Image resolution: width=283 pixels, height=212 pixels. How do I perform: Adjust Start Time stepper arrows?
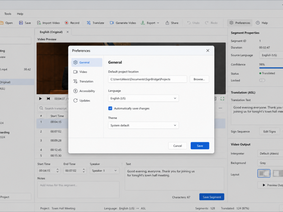click(x=57, y=171)
